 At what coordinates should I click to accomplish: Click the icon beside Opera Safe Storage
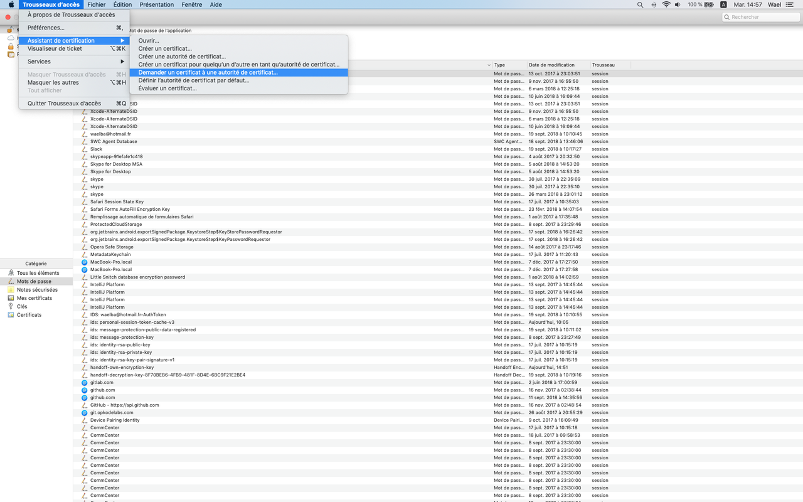click(x=85, y=247)
